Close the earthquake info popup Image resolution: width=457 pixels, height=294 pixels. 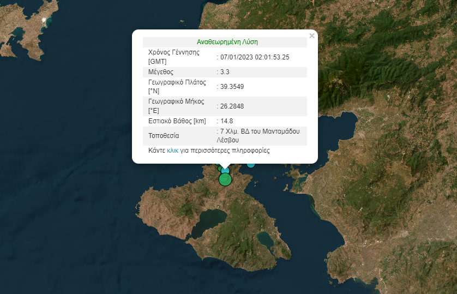312,36
